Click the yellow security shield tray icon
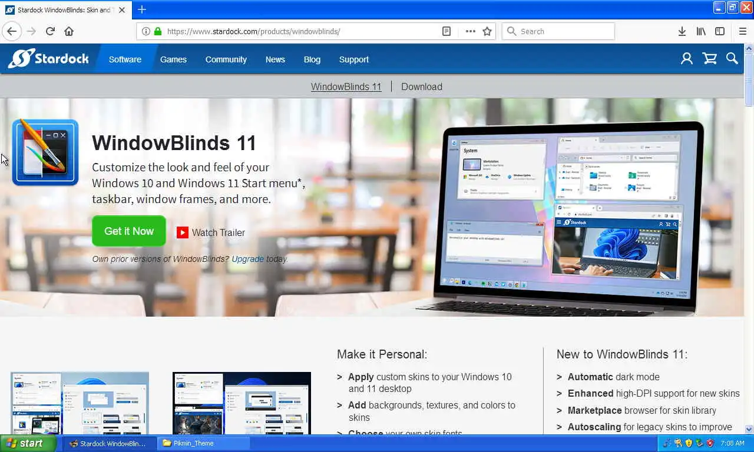Screen dimensions: 754x452 [x=689, y=443]
